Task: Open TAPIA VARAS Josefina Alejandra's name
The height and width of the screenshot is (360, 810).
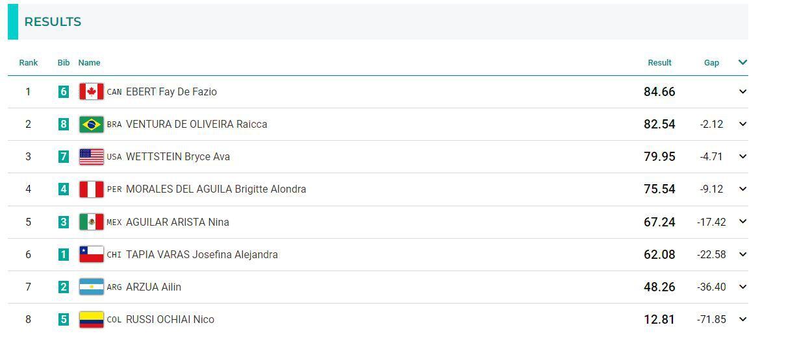Action: pos(201,254)
